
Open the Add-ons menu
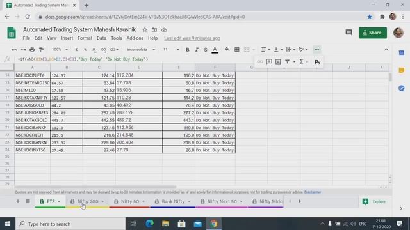135,38
